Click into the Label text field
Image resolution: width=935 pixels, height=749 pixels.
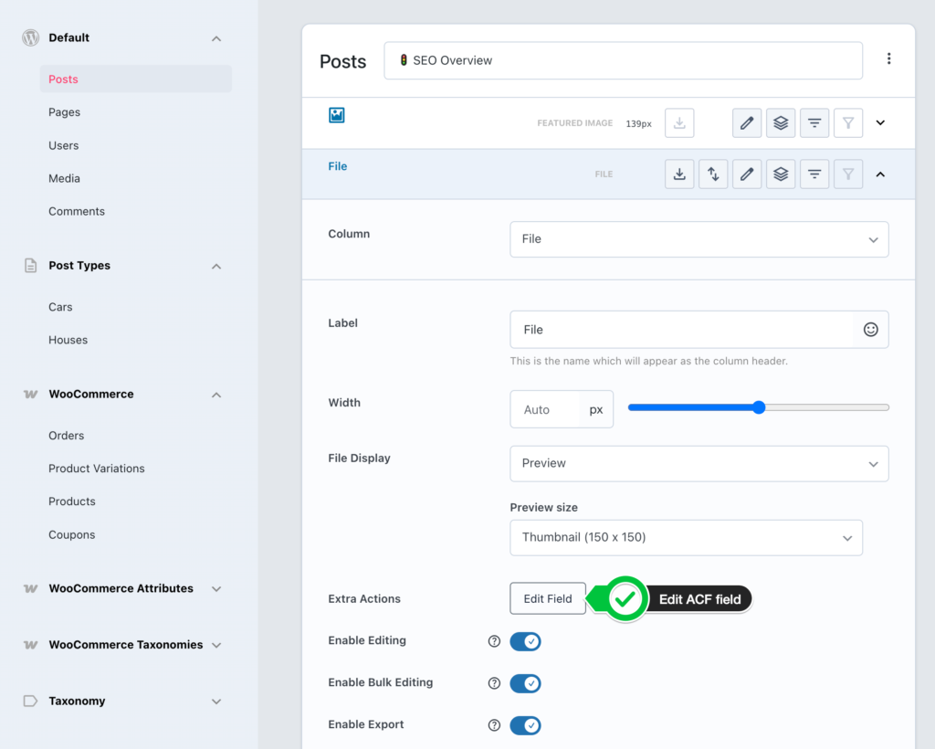coord(680,330)
